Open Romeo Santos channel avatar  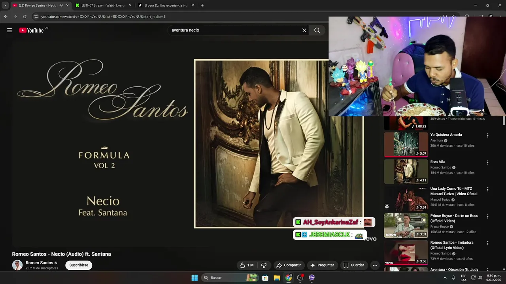pyautogui.click(x=17, y=265)
